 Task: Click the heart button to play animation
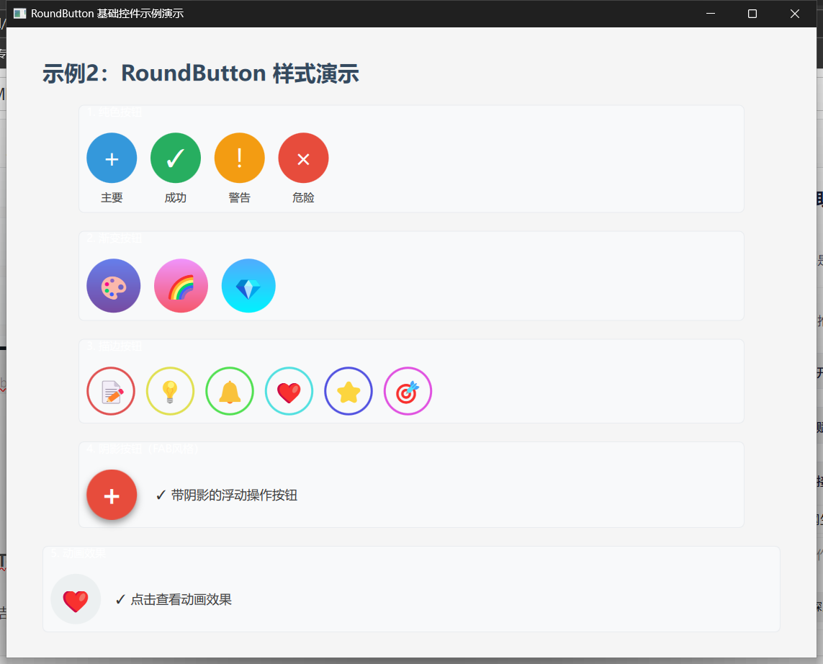point(76,598)
